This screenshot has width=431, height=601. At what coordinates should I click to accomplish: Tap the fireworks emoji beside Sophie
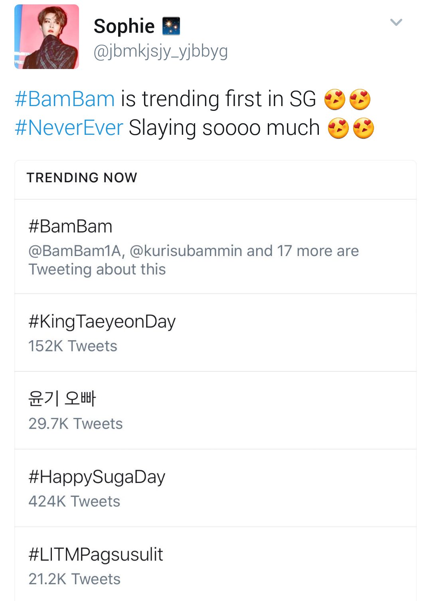click(171, 26)
